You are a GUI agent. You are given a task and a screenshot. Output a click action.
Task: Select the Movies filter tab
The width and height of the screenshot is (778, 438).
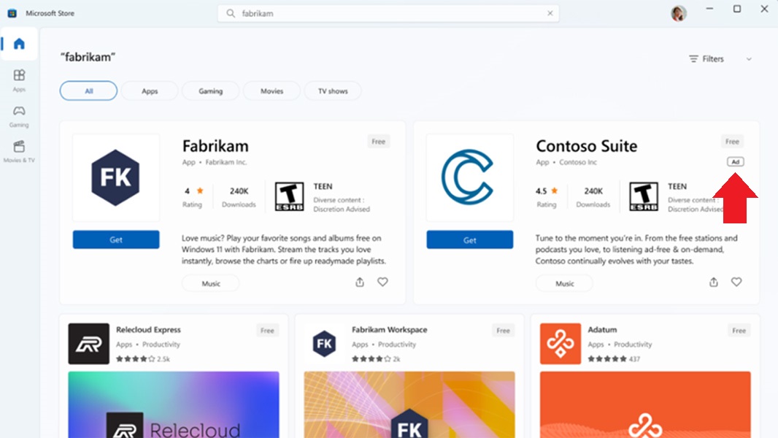(x=271, y=91)
